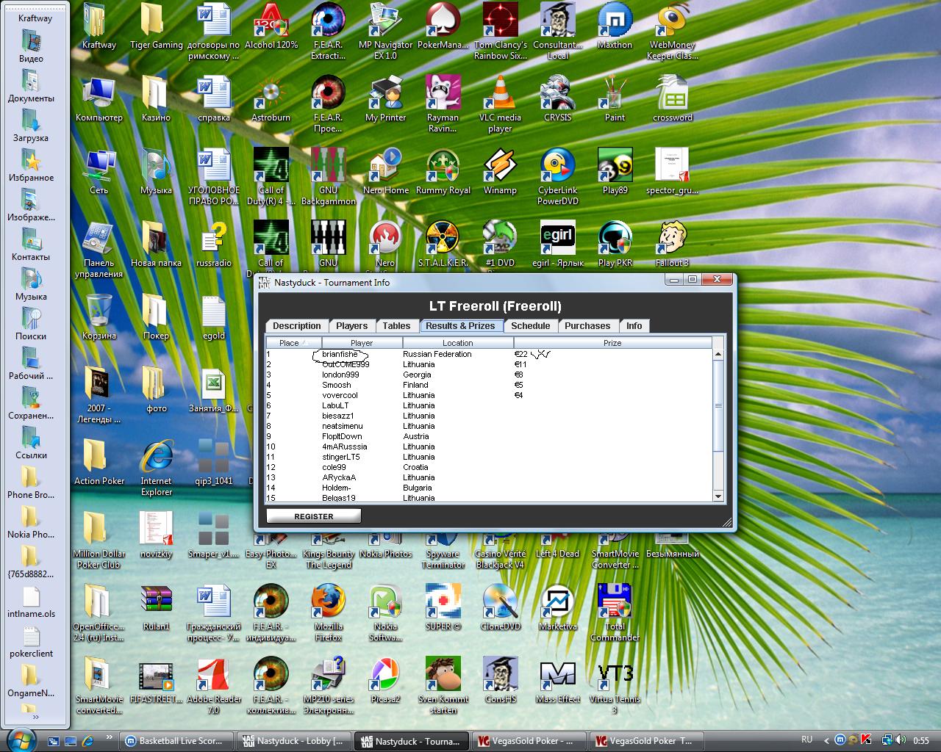
Task: Open the VLC media player desktop icon
Action: coord(500,97)
